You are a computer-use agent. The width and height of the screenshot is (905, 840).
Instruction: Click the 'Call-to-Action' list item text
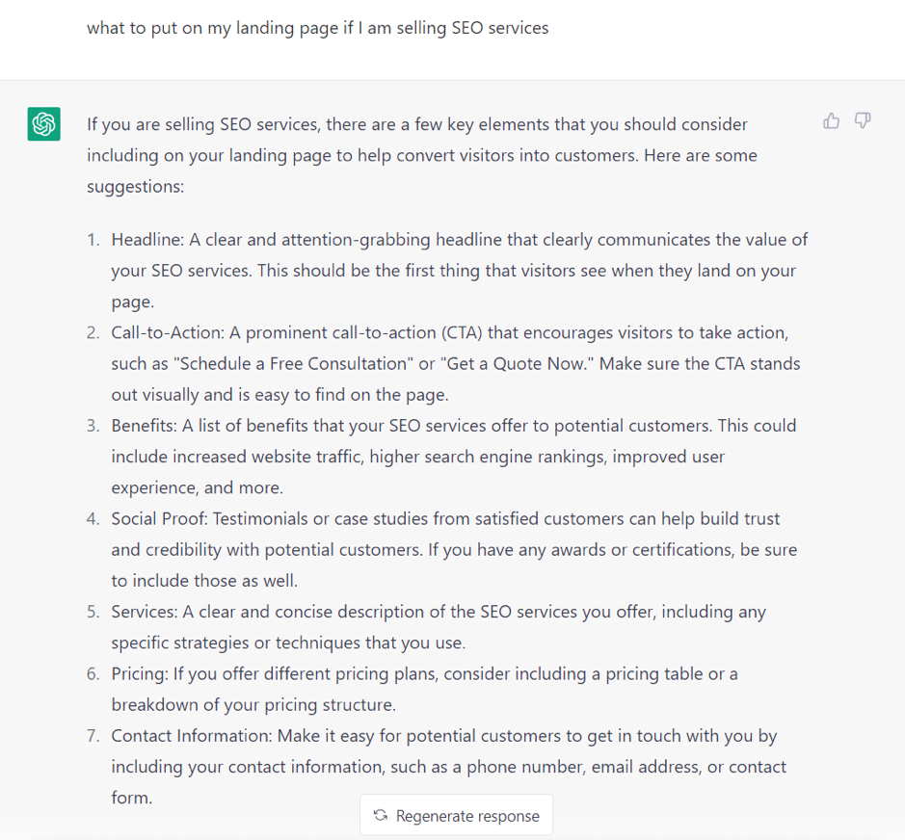tap(456, 363)
